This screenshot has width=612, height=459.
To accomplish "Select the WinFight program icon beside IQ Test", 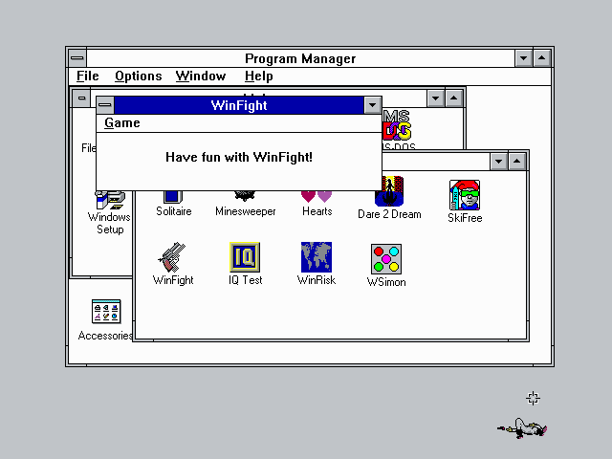I will (173, 258).
